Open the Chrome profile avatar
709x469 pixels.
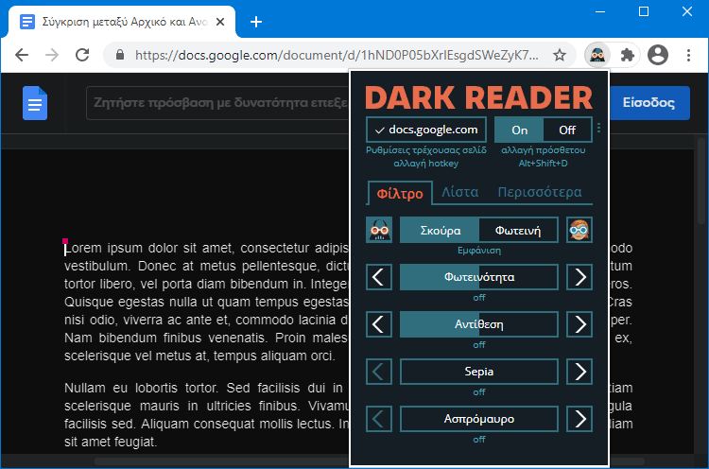pyautogui.click(x=658, y=55)
